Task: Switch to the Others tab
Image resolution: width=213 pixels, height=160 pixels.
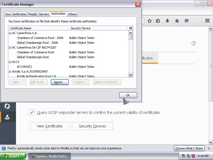Action: pos(72,14)
